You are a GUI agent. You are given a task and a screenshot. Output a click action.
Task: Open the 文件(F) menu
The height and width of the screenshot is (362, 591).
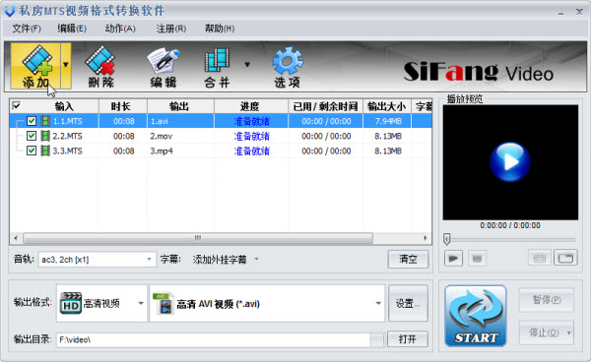coord(27,29)
